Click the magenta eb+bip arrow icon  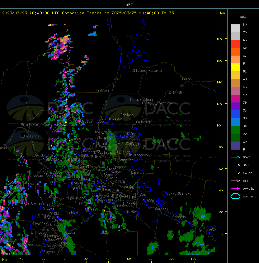point(235,189)
